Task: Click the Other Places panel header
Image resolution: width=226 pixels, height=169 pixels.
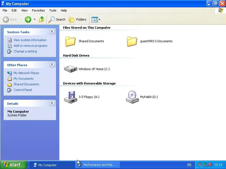Action: click(30, 65)
